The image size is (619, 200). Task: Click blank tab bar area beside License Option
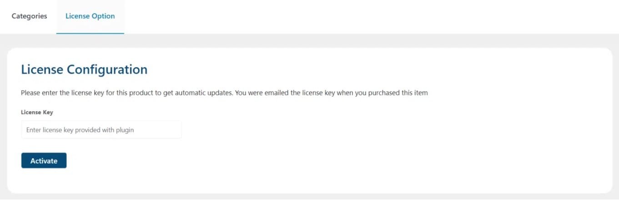[x=364, y=16]
